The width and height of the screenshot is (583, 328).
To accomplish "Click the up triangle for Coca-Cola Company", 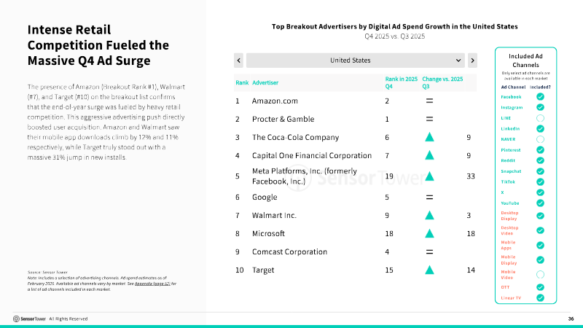I will pyautogui.click(x=429, y=137).
